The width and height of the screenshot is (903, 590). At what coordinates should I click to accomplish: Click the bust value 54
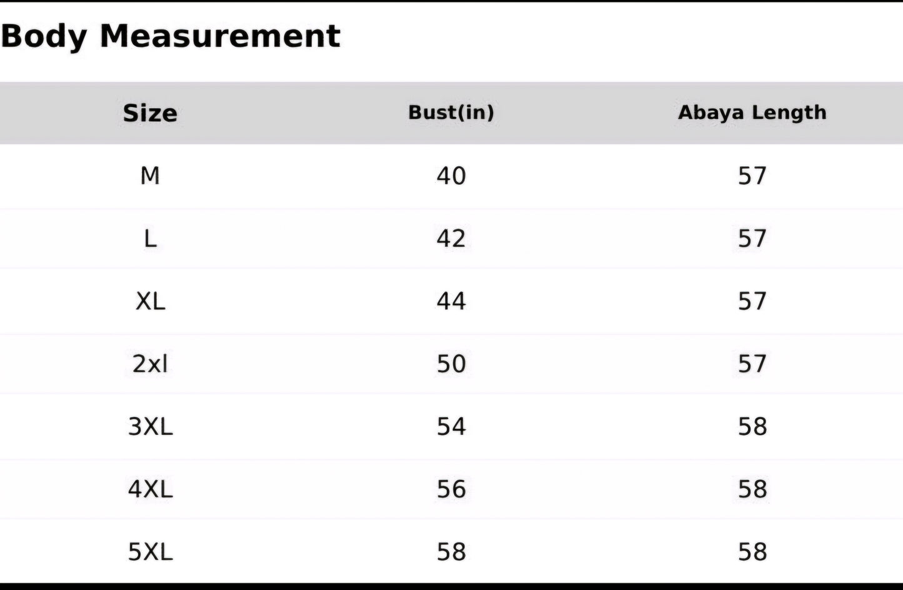(451, 426)
